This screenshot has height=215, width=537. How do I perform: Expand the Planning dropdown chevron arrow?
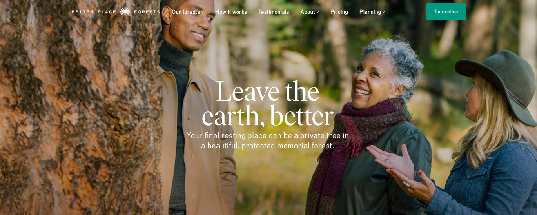point(384,12)
